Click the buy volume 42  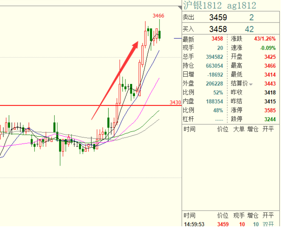[249, 29]
